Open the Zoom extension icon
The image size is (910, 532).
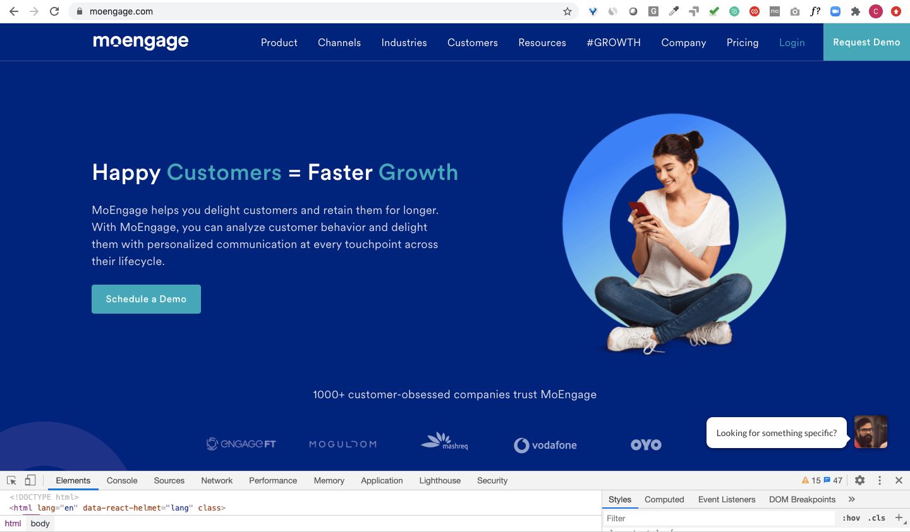click(x=835, y=11)
